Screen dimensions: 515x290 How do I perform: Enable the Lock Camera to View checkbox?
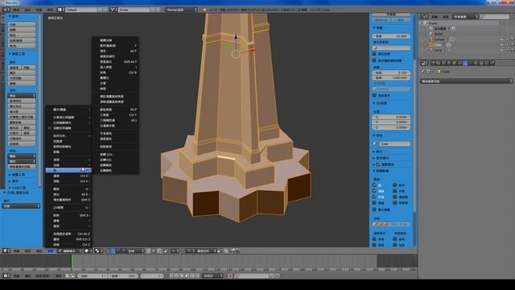374,60
